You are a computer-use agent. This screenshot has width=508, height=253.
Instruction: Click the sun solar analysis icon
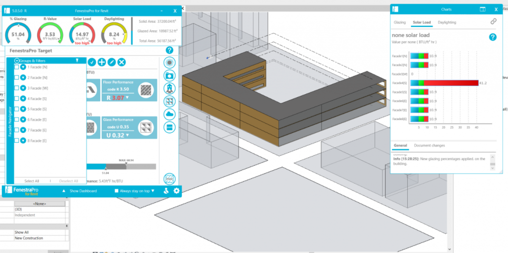(x=170, y=62)
